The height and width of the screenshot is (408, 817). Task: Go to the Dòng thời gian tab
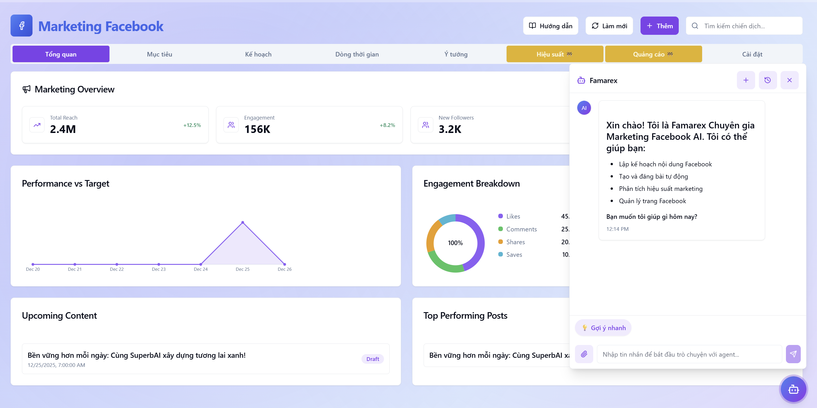click(x=357, y=54)
